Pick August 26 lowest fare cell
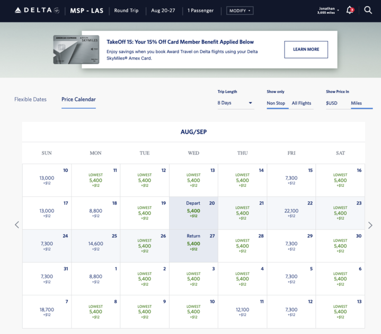The image size is (381, 334). point(145,246)
